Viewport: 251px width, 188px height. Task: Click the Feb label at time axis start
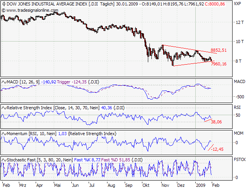[x=6, y=185]
